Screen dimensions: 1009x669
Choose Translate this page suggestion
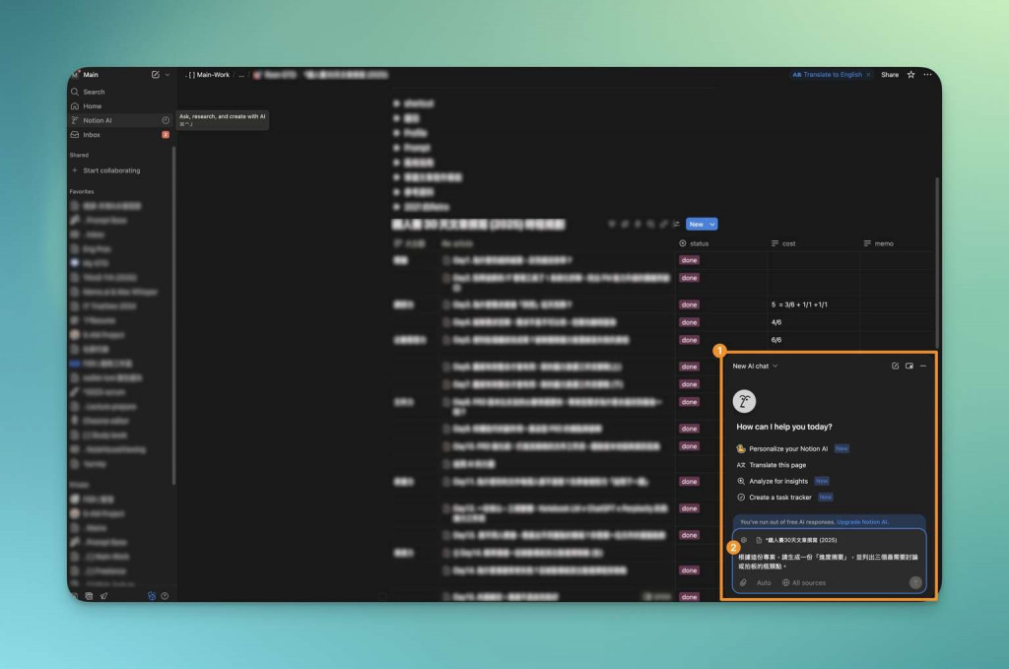[771, 465]
